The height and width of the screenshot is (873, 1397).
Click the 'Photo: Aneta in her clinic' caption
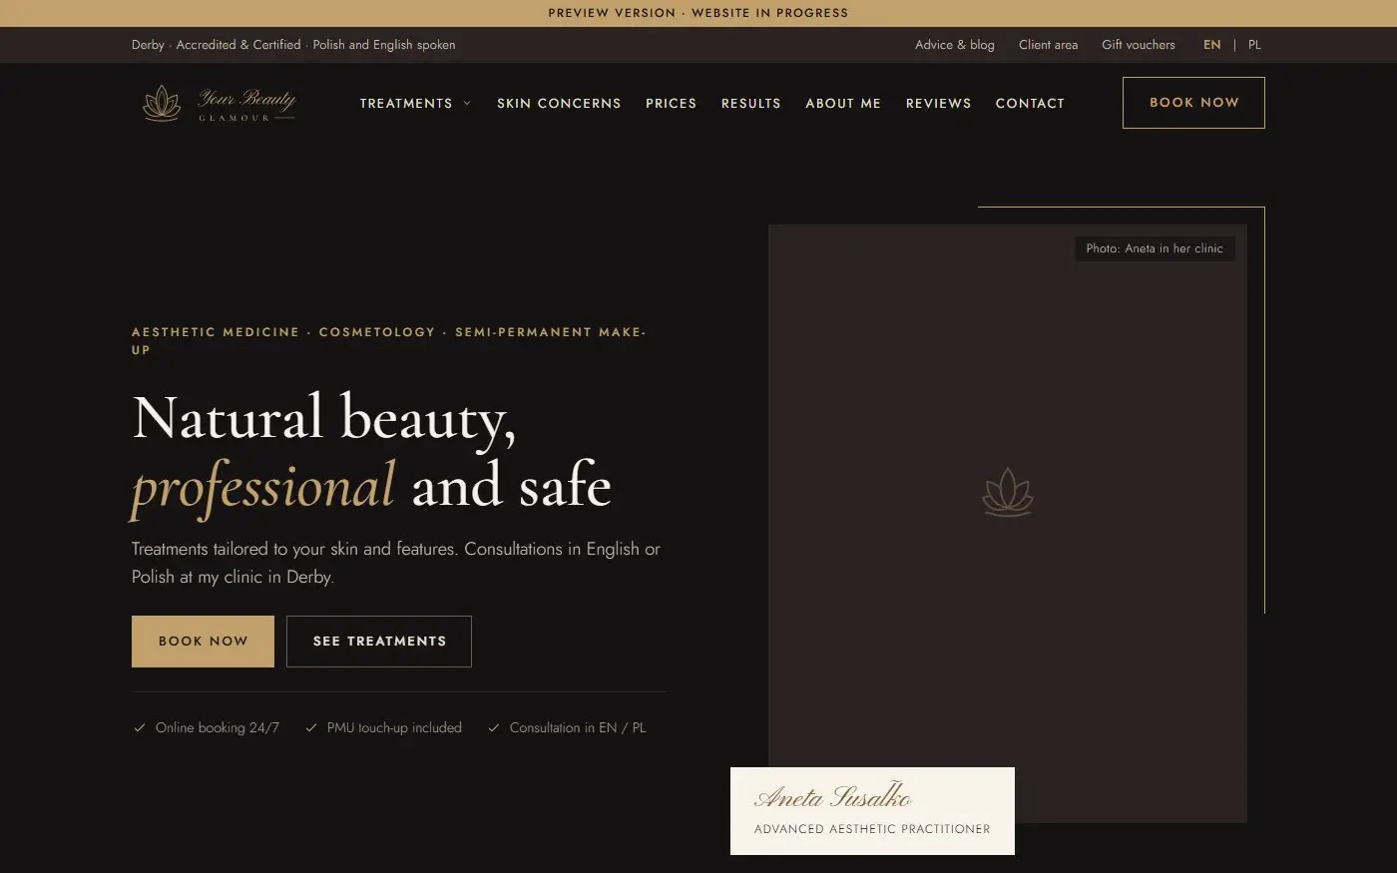click(x=1155, y=248)
